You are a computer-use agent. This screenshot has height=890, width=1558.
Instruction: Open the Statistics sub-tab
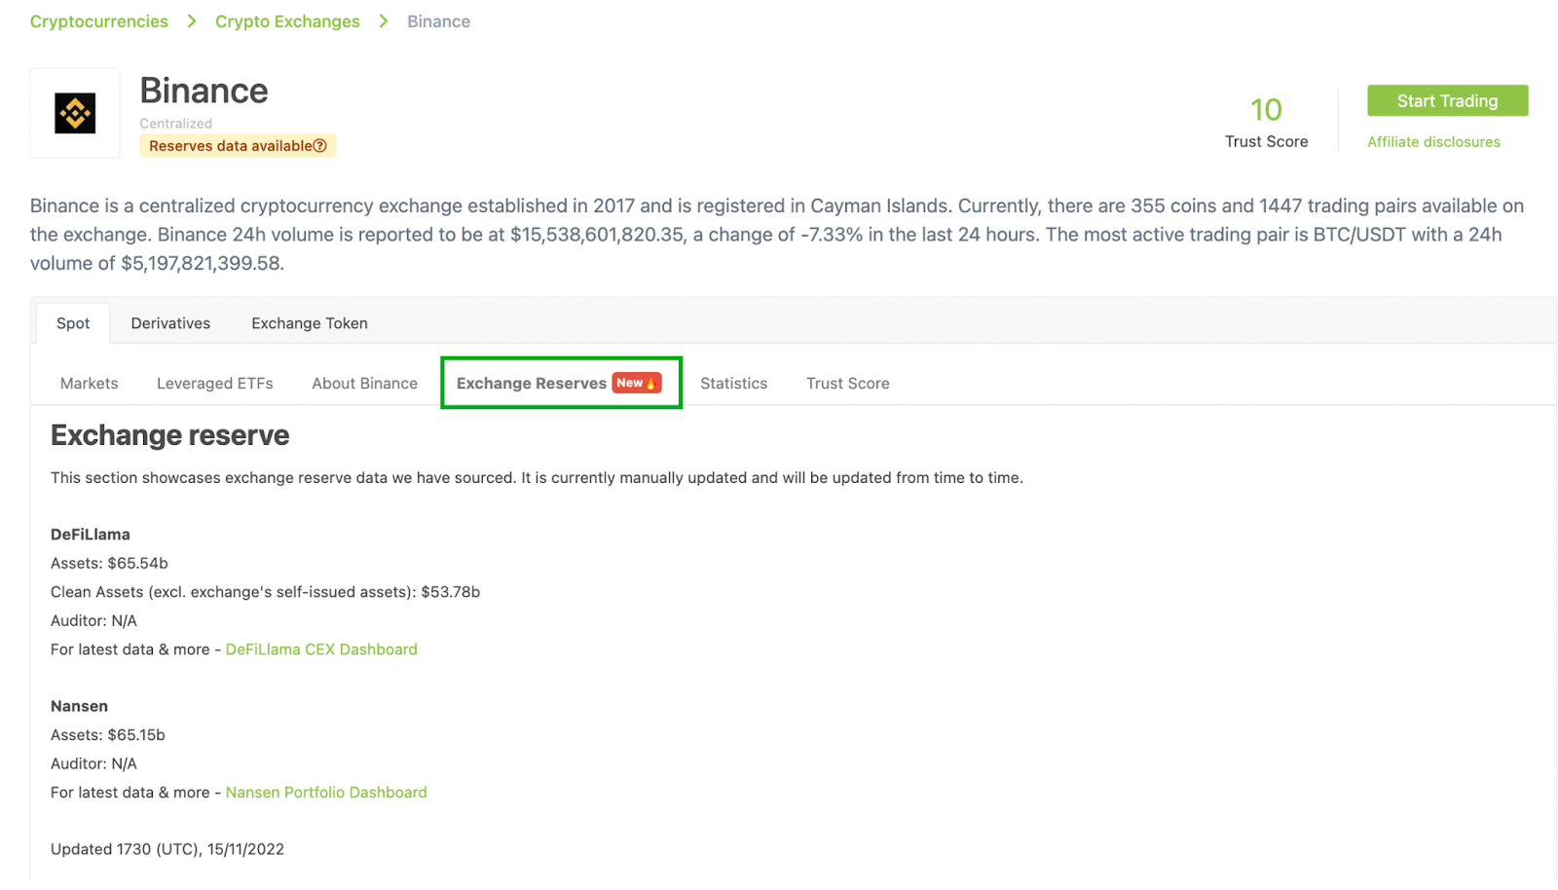click(734, 384)
